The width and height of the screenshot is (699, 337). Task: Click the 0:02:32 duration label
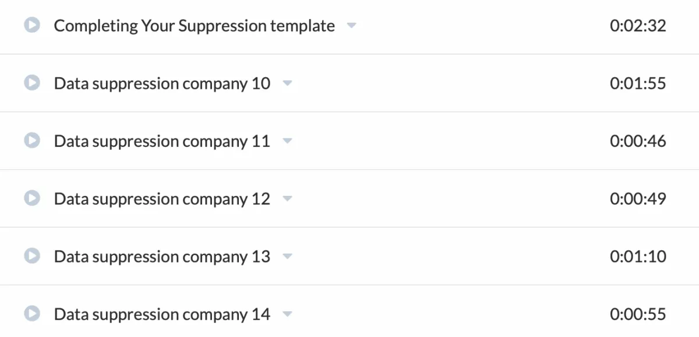point(638,26)
